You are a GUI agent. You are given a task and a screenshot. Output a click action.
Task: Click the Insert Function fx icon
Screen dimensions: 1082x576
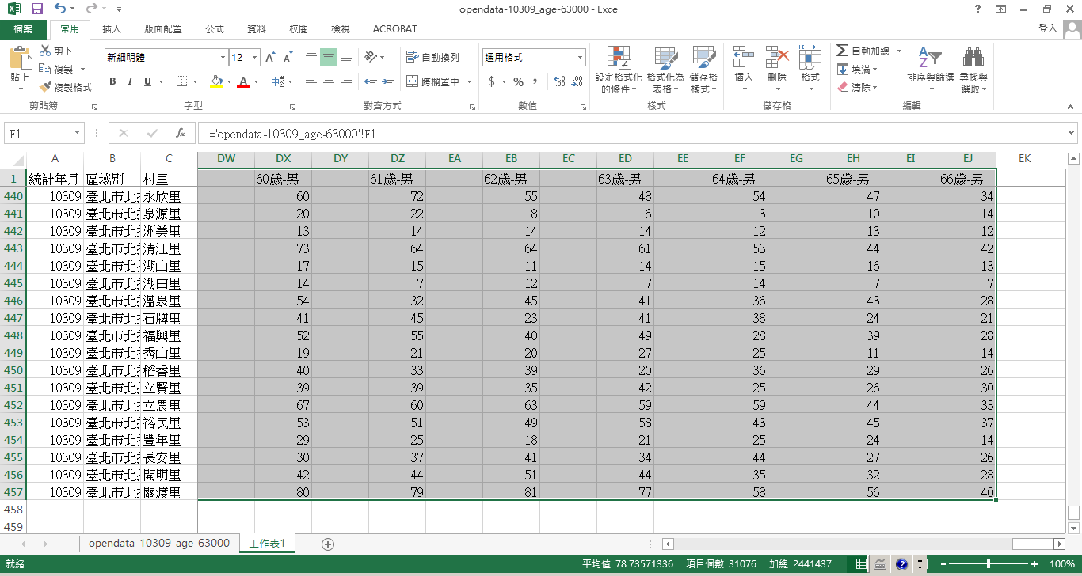click(181, 134)
